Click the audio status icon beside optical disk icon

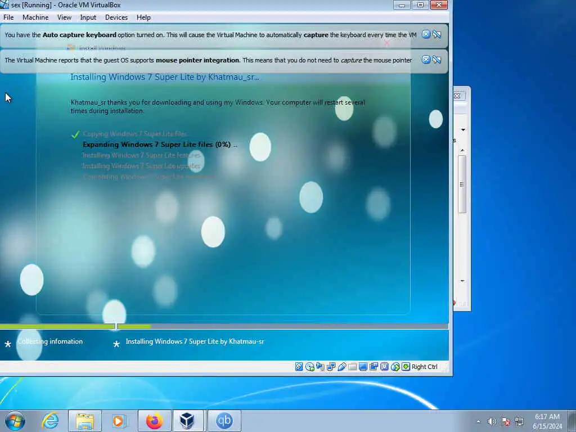(x=320, y=367)
